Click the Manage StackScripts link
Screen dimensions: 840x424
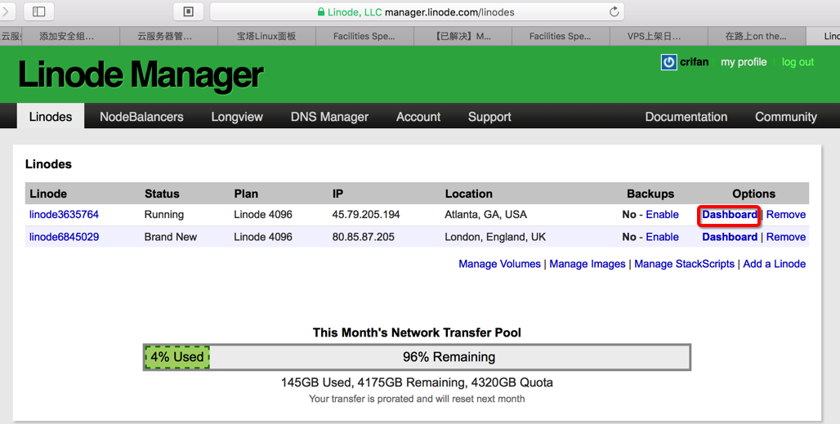[684, 264]
